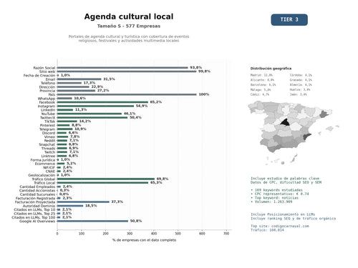The width and height of the screenshot is (358, 268).
Task: Click the 'Telegram' row label
Action: [x=47, y=129]
